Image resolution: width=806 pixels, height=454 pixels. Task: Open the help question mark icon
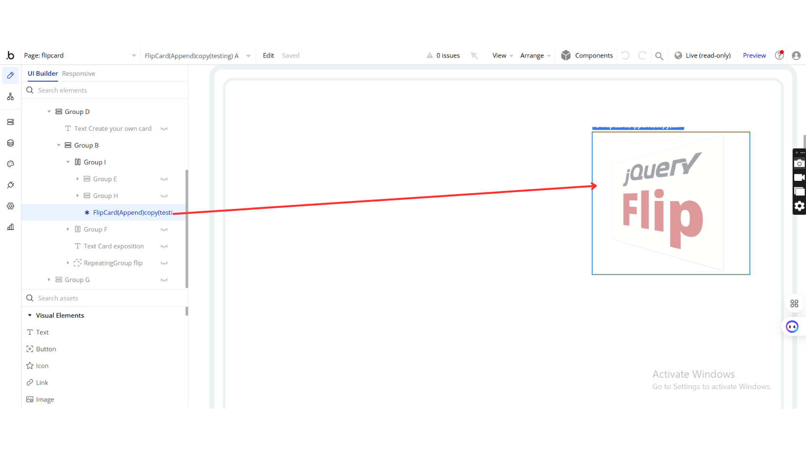tap(779, 55)
